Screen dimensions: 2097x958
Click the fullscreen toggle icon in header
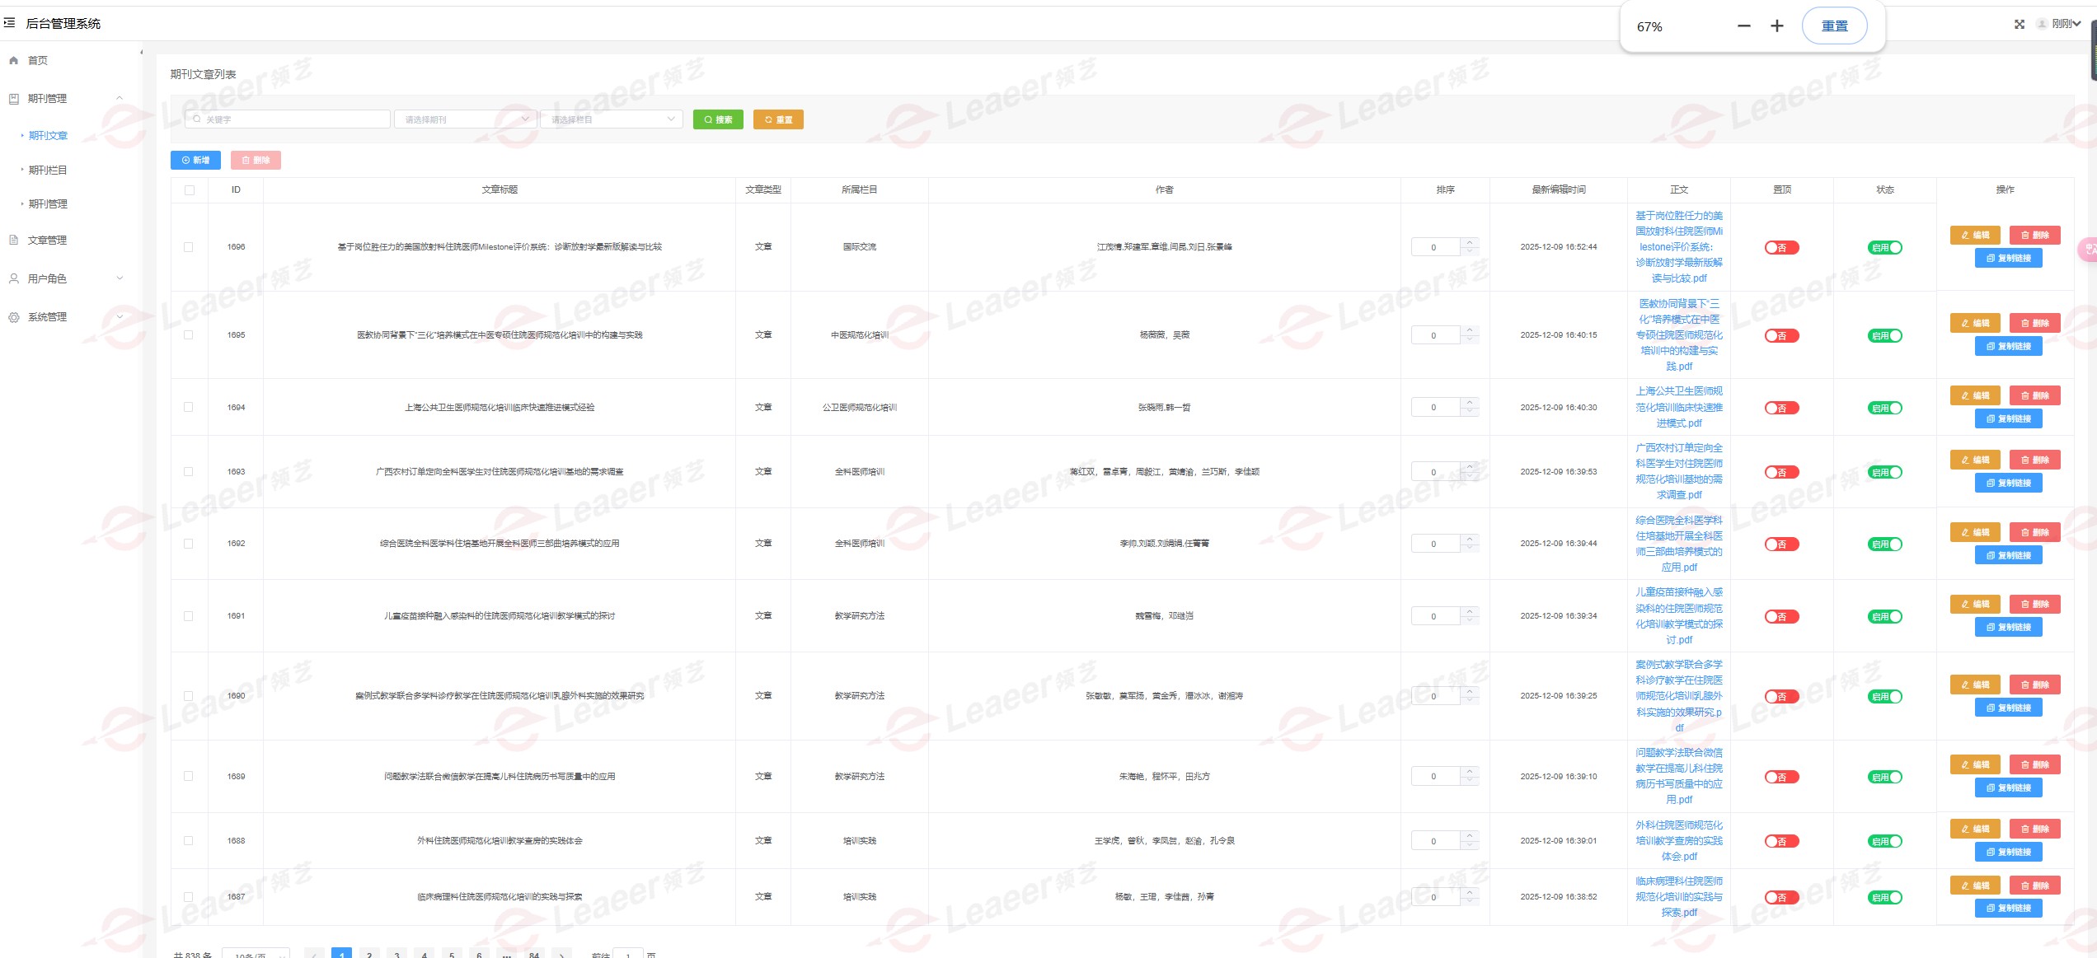pyautogui.click(x=2019, y=24)
